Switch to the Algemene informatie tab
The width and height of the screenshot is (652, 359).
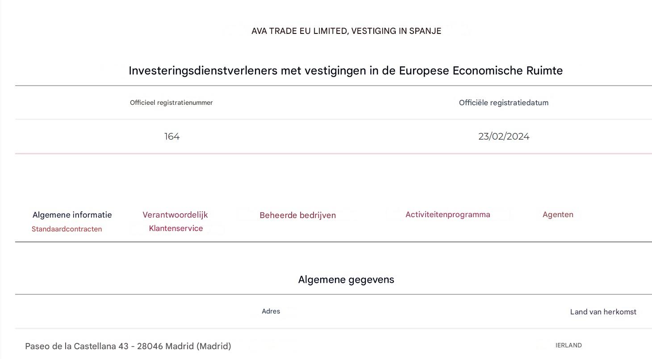pos(72,215)
